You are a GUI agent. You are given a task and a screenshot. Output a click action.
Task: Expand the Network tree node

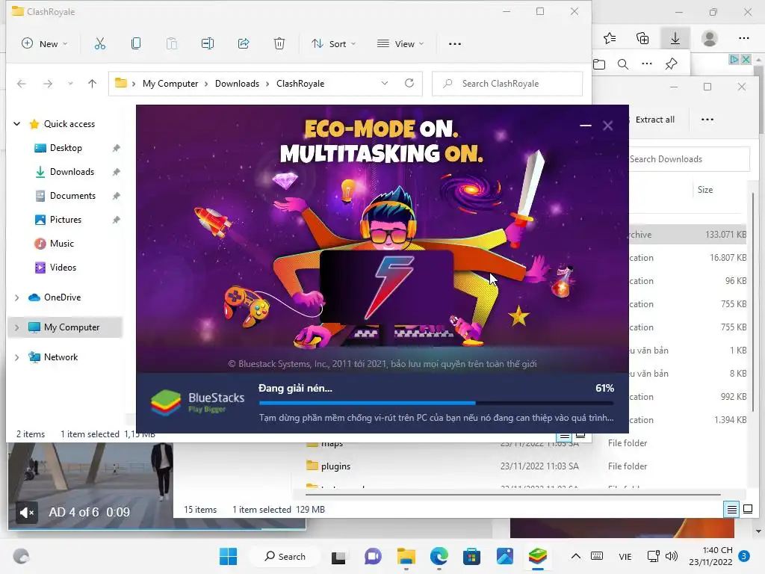(x=16, y=357)
